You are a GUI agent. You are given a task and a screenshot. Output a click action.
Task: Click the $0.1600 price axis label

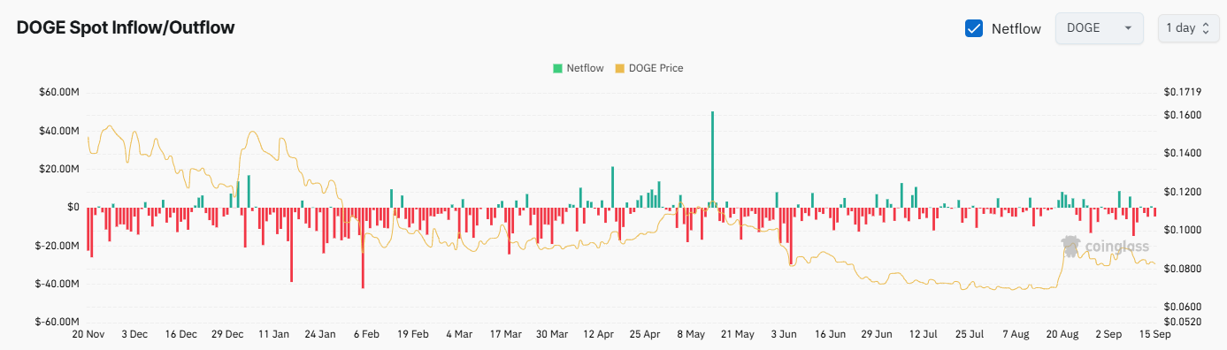coord(1183,115)
